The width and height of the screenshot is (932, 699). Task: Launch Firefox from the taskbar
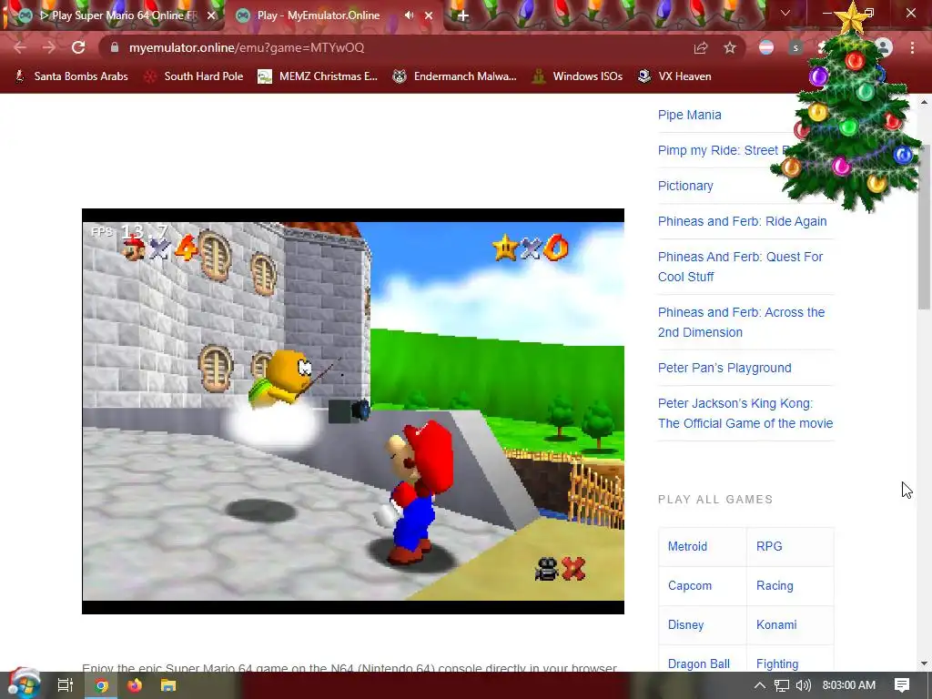click(x=135, y=685)
